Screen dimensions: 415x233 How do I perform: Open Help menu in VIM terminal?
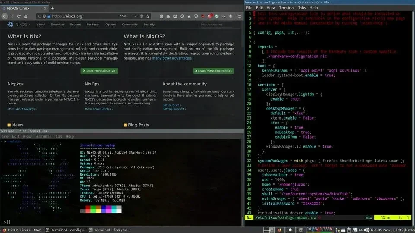[x=314, y=8]
